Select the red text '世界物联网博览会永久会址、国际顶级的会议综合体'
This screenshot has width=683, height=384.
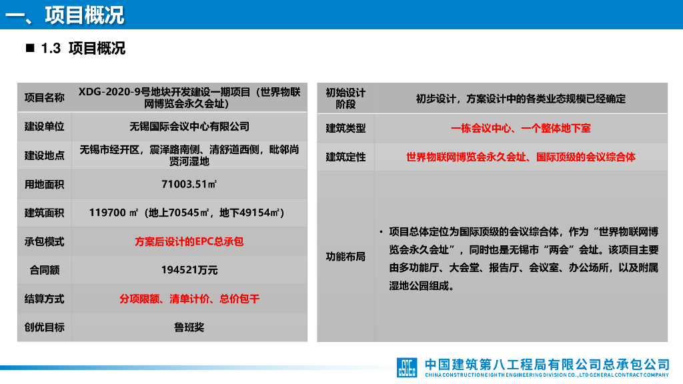(520, 157)
